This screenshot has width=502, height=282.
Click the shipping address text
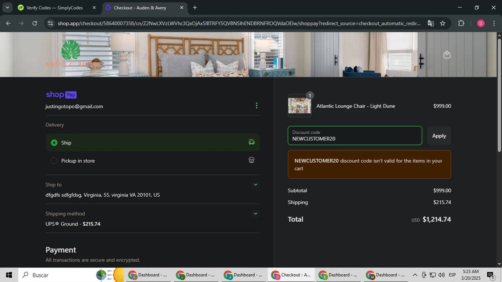(x=102, y=195)
